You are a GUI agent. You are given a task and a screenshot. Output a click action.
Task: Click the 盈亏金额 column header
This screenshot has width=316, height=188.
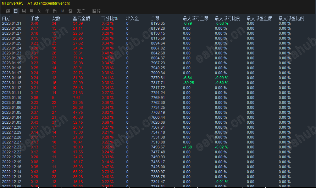pos(81,18)
